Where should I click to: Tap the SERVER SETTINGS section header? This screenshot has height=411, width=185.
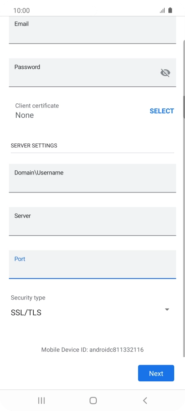tap(34, 146)
